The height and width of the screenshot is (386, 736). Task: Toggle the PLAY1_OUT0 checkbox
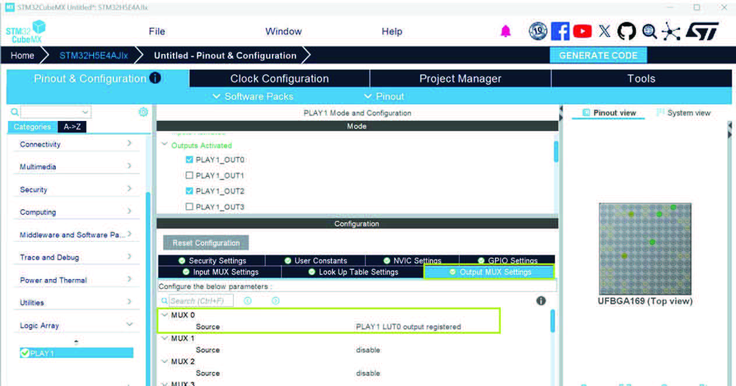pos(189,159)
